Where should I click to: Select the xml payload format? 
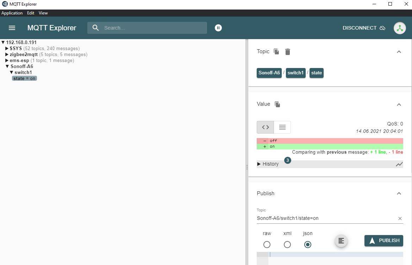click(287, 245)
